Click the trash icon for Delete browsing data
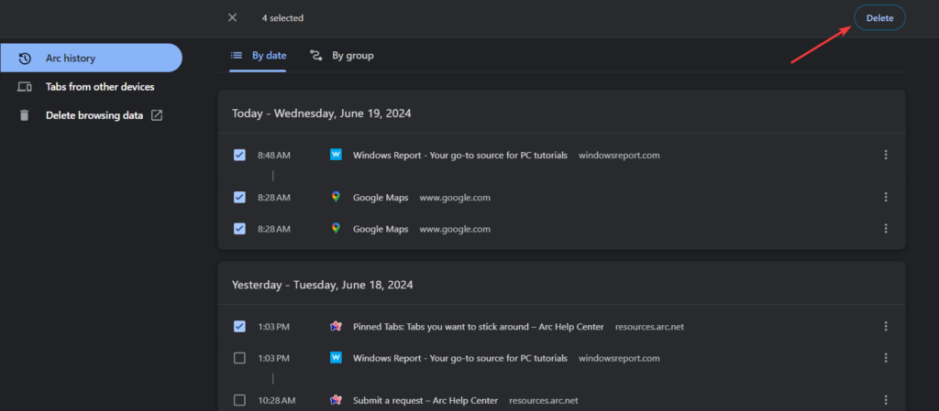 tap(25, 115)
